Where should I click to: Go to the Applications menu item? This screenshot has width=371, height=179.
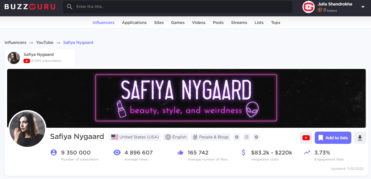(134, 23)
